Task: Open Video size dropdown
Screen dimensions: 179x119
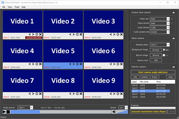Action: point(168,19)
